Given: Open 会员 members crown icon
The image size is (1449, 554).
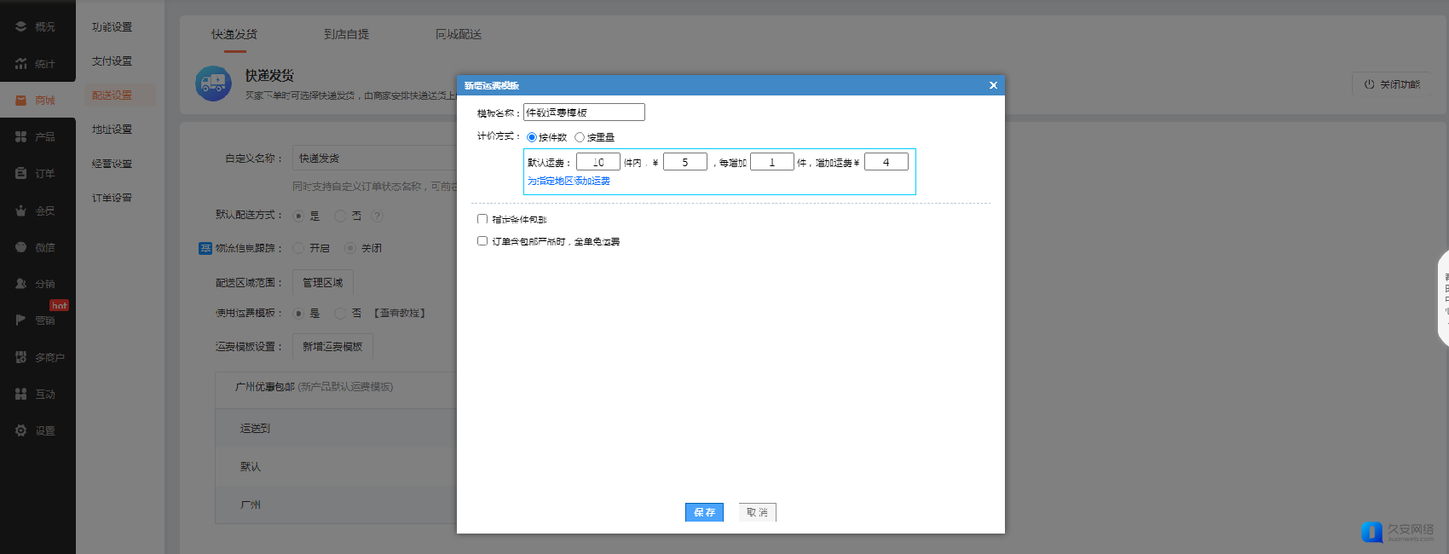Looking at the screenshot, I should tap(21, 211).
